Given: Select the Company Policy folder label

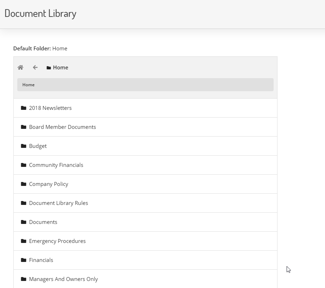Looking at the screenshot, I should (x=49, y=184).
